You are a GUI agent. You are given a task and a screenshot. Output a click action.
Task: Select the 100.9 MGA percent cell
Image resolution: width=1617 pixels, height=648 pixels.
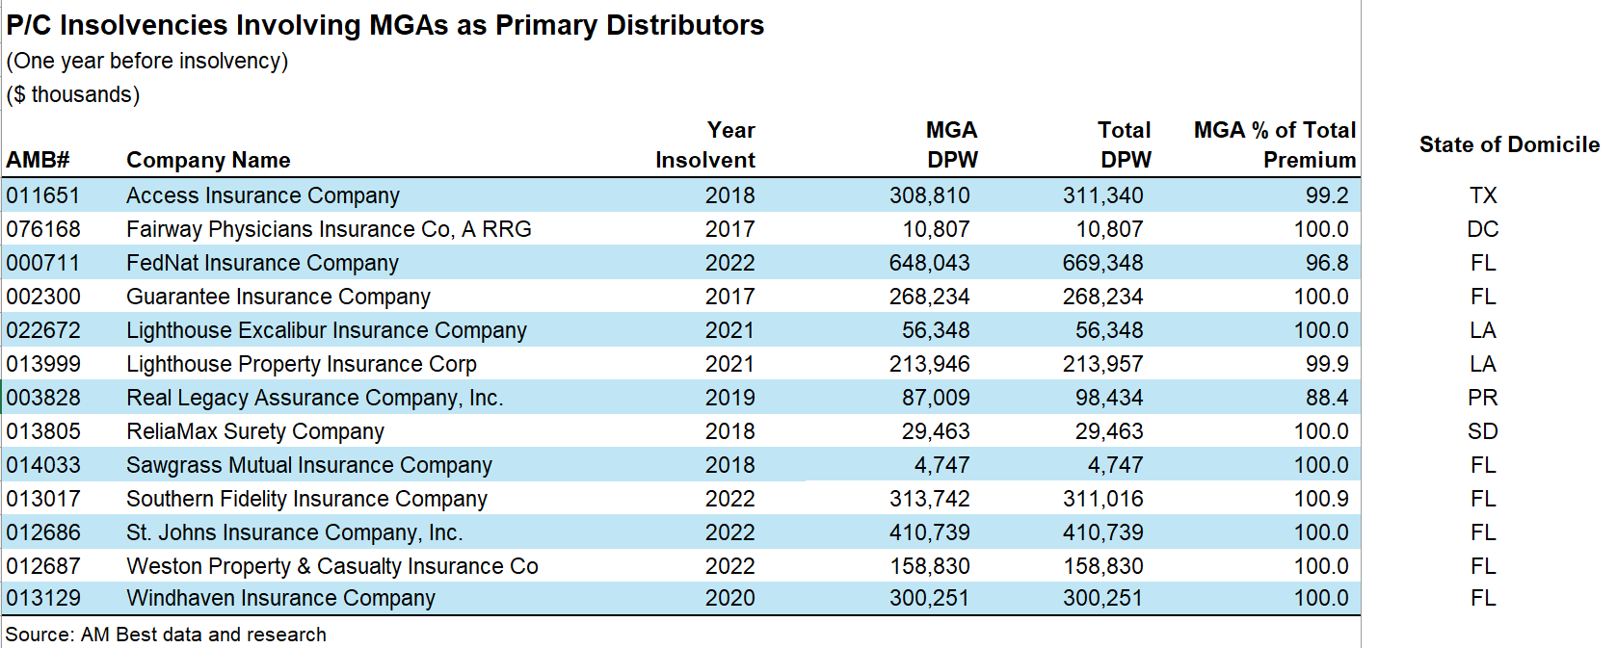[1320, 499]
